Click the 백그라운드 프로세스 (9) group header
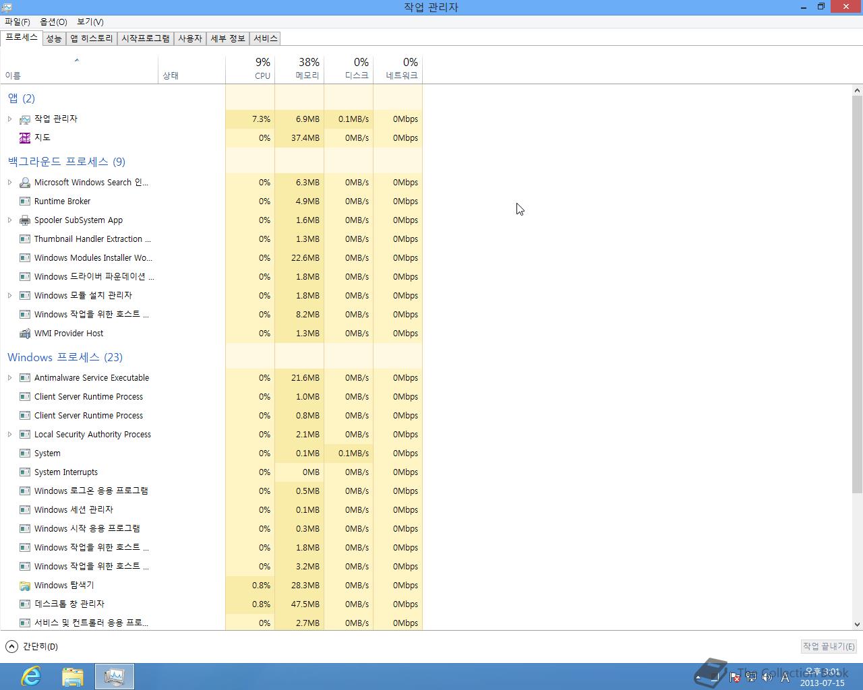This screenshot has width=863, height=690. [x=66, y=162]
